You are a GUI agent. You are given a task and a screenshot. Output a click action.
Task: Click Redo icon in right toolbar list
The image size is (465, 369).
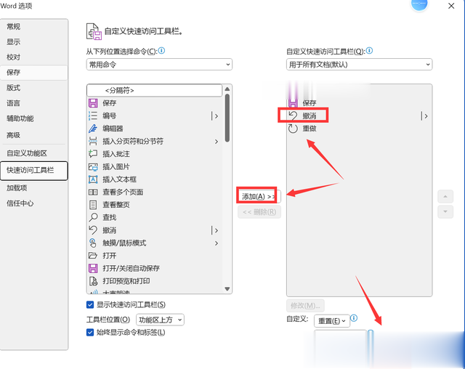coord(293,129)
